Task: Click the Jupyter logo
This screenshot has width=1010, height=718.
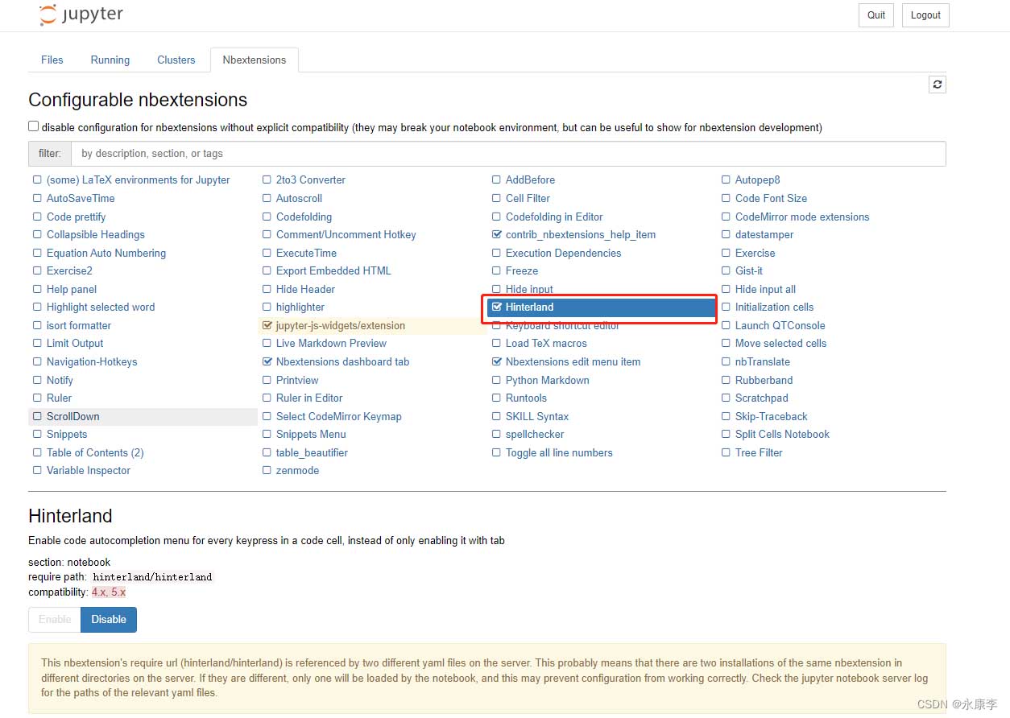Action: coord(81,15)
